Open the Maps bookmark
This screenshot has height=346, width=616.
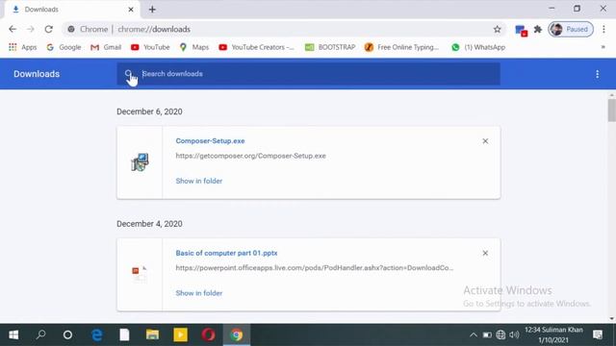194,47
